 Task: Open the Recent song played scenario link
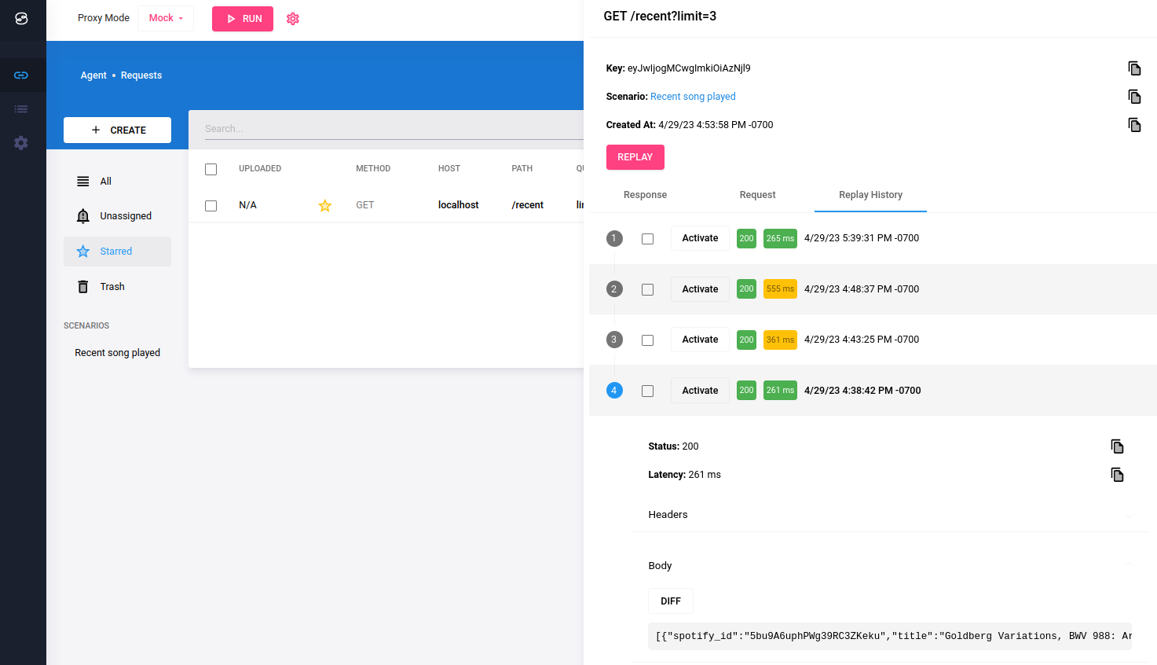click(x=693, y=97)
